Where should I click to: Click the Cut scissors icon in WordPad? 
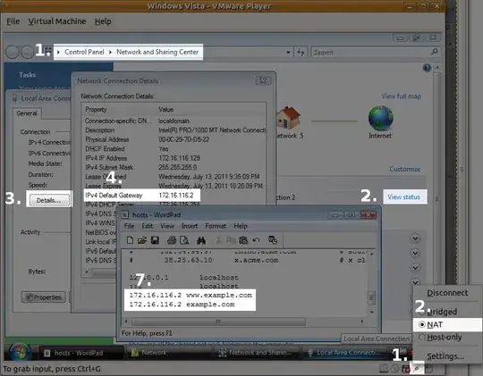[x=219, y=240]
